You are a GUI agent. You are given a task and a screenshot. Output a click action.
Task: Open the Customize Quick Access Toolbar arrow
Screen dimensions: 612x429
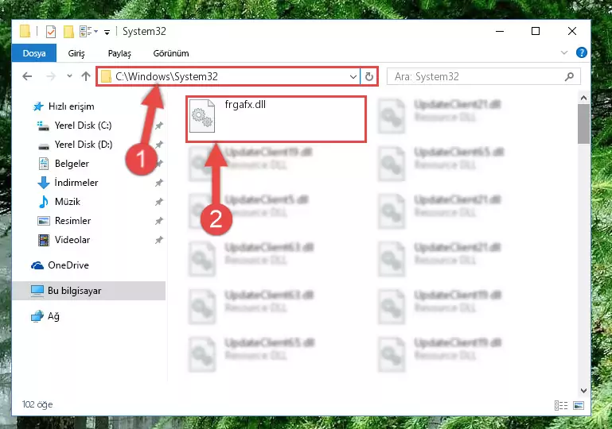click(107, 32)
